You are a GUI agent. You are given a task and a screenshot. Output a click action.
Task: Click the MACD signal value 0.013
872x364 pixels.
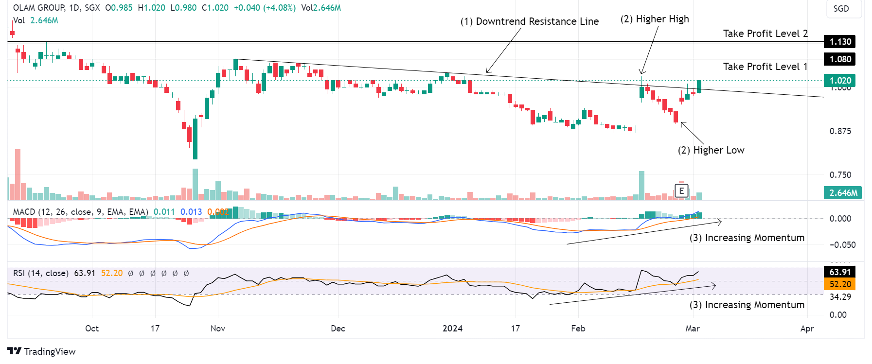191,212
